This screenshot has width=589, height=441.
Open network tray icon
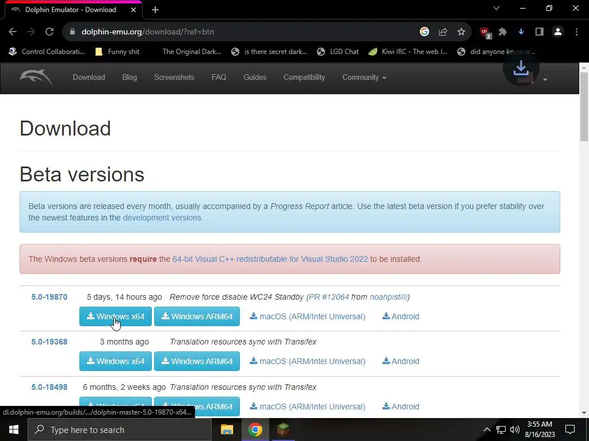point(501,430)
